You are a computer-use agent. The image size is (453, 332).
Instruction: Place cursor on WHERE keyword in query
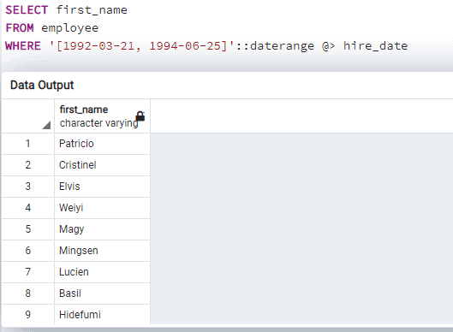pos(23,46)
